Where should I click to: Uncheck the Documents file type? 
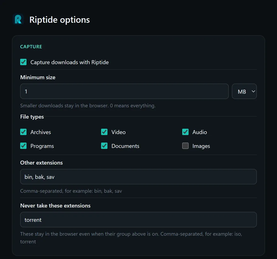point(104,146)
